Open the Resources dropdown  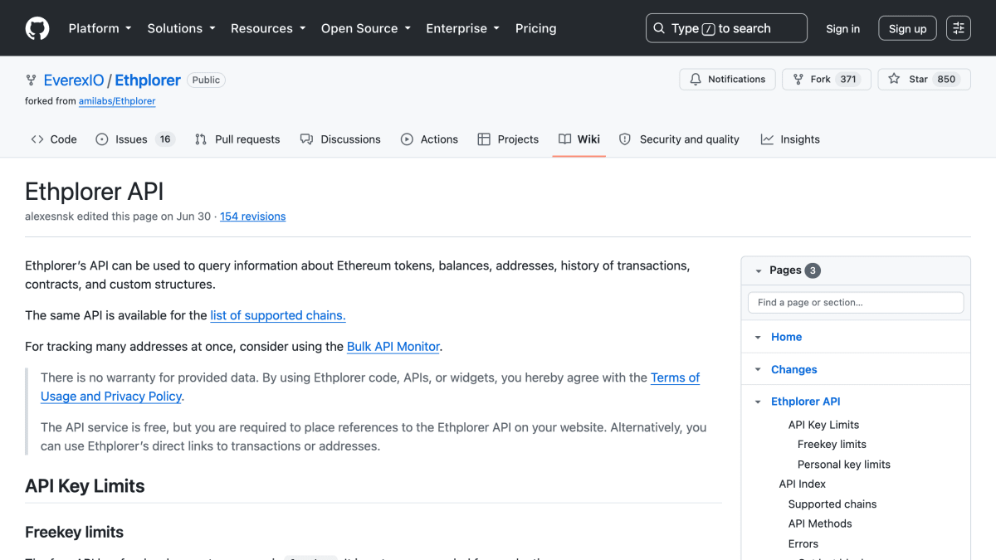coord(270,28)
